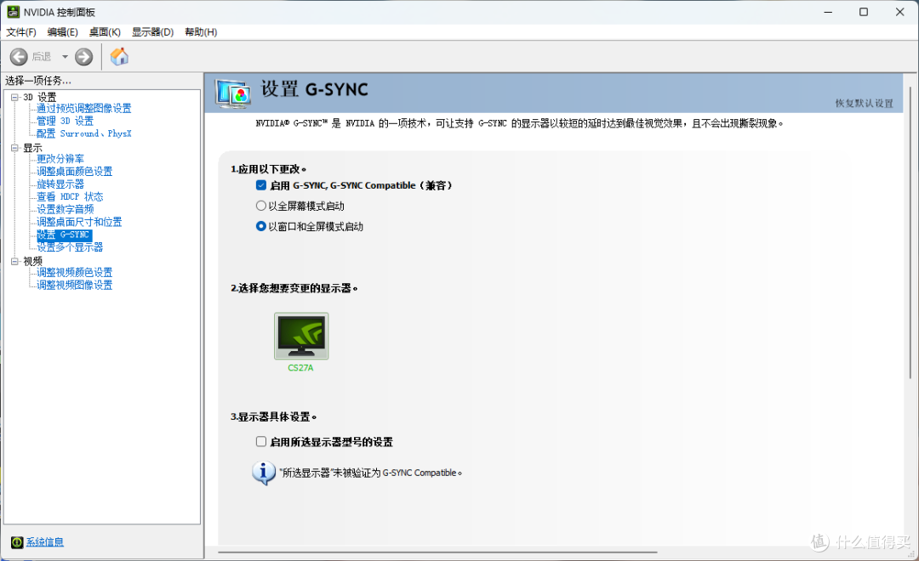919x561 pixels.
Task: Open 查看 HDCP 状态 page
Action: pos(70,196)
